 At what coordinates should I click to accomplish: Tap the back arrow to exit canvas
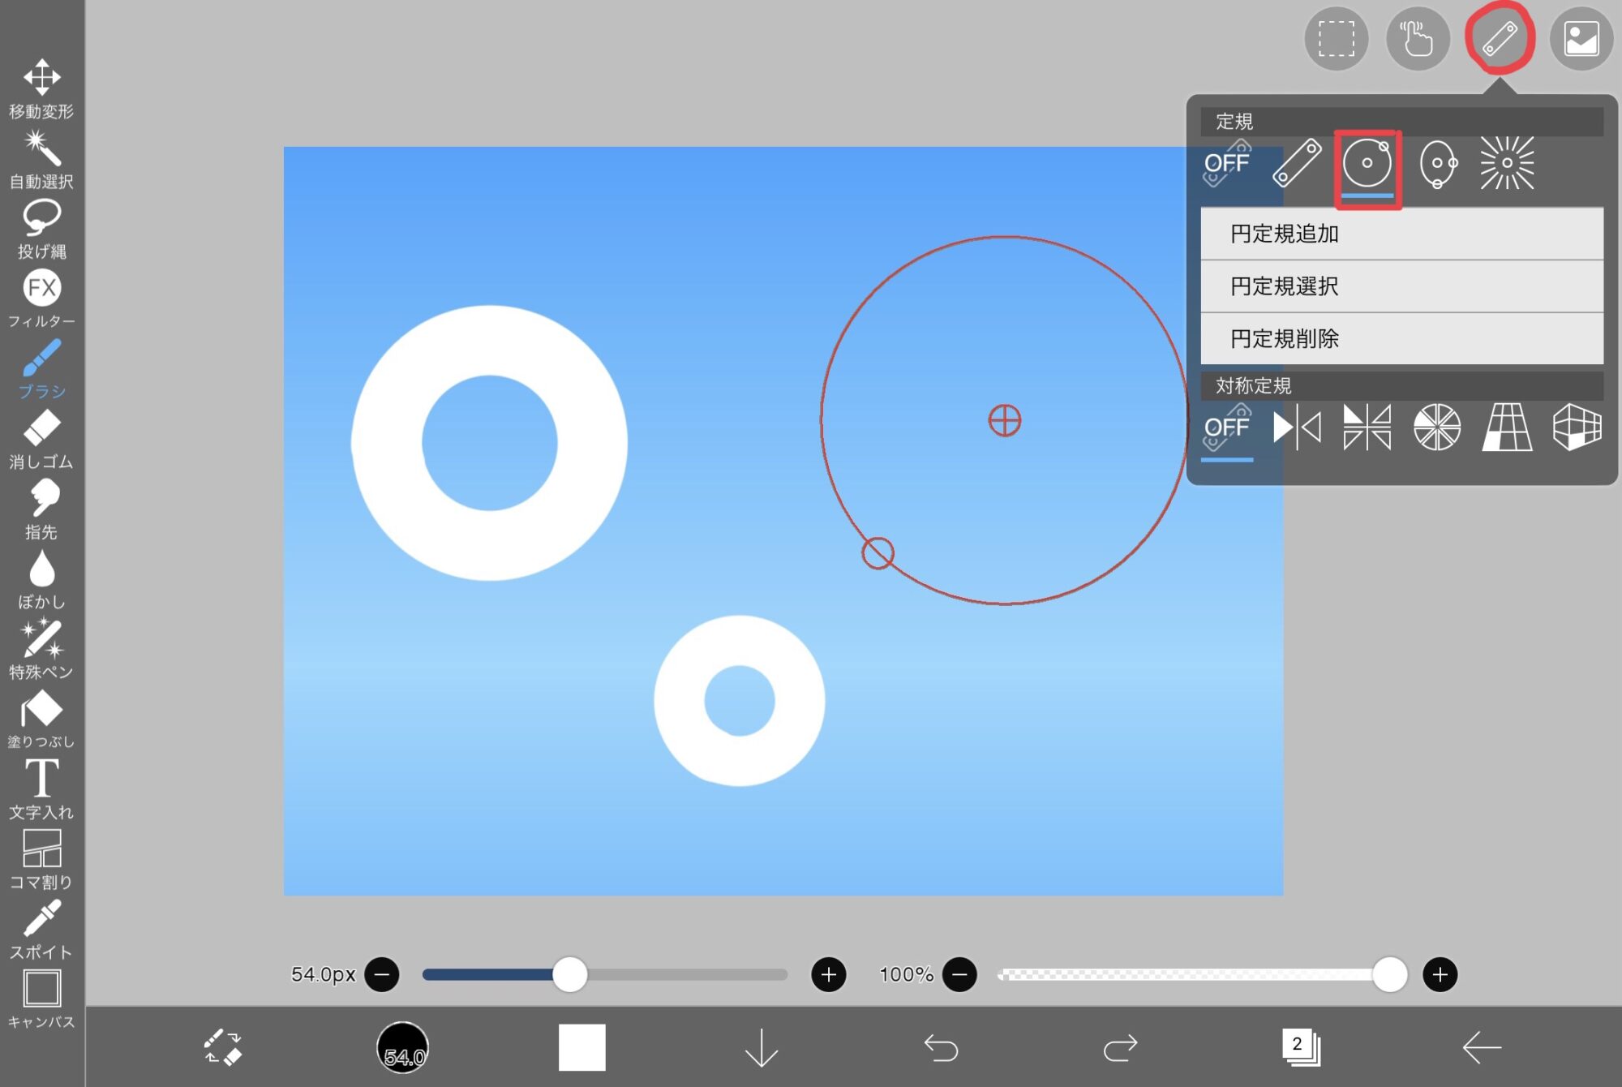pos(1482,1047)
